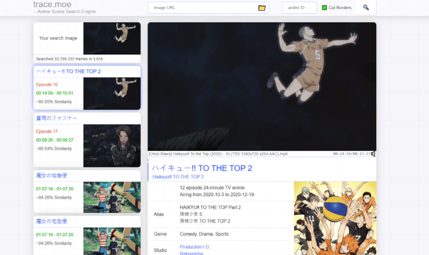Viewport: 429px width, 255px height.
Task: Click the second 魔女の宅急便 result thumbnail
Action: tap(112, 241)
